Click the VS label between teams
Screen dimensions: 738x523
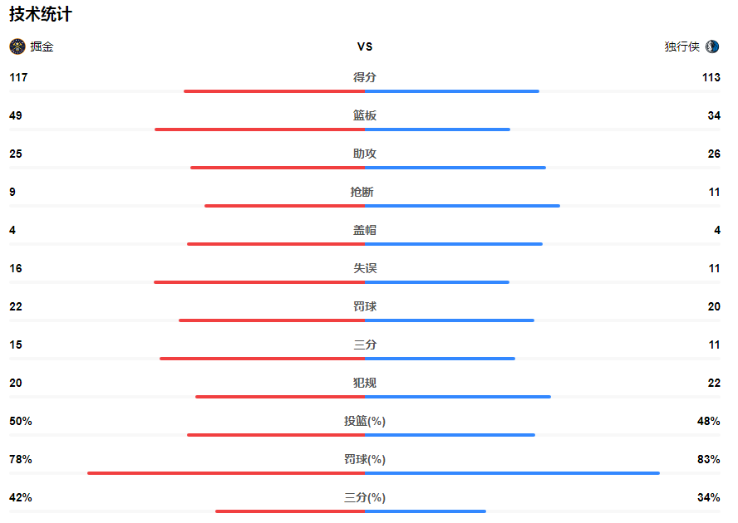pos(365,47)
